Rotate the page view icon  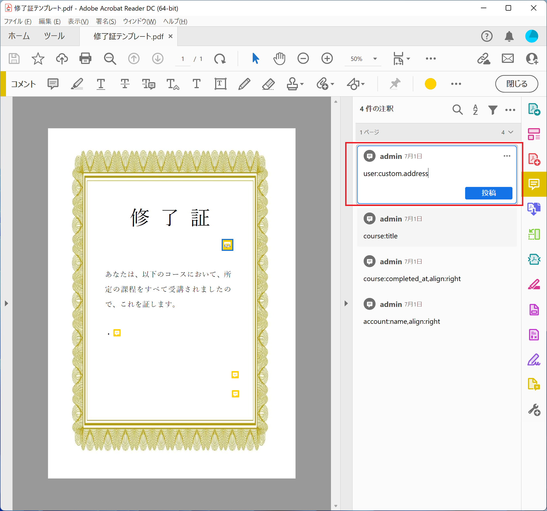click(x=220, y=59)
